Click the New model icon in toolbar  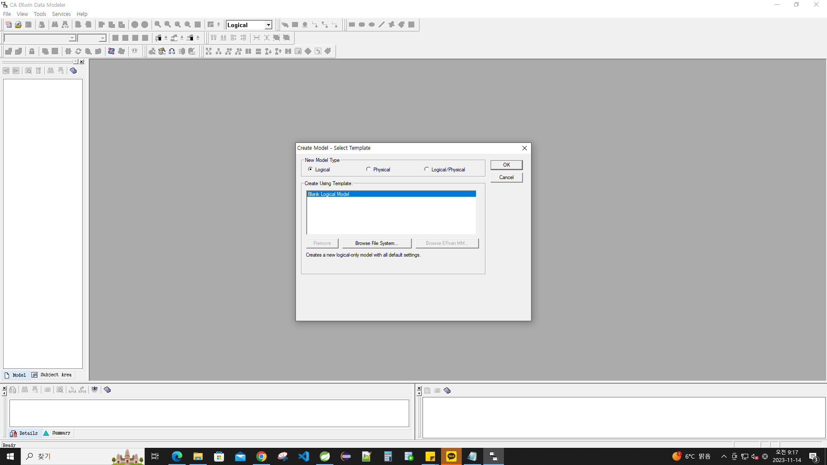click(x=8, y=25)
